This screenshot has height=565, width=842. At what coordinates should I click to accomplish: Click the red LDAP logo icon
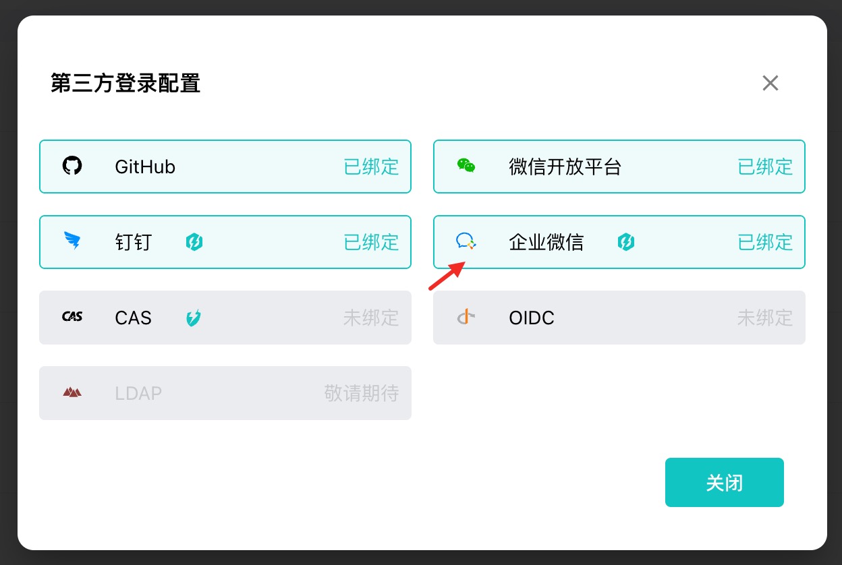point(72,392)
